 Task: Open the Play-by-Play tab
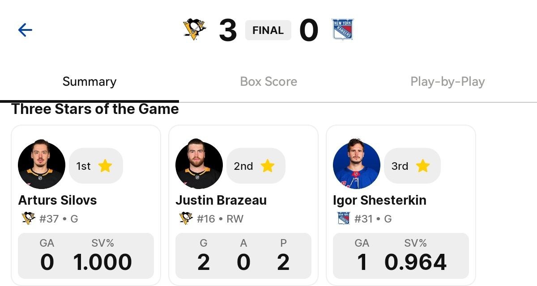pos(447,82)
